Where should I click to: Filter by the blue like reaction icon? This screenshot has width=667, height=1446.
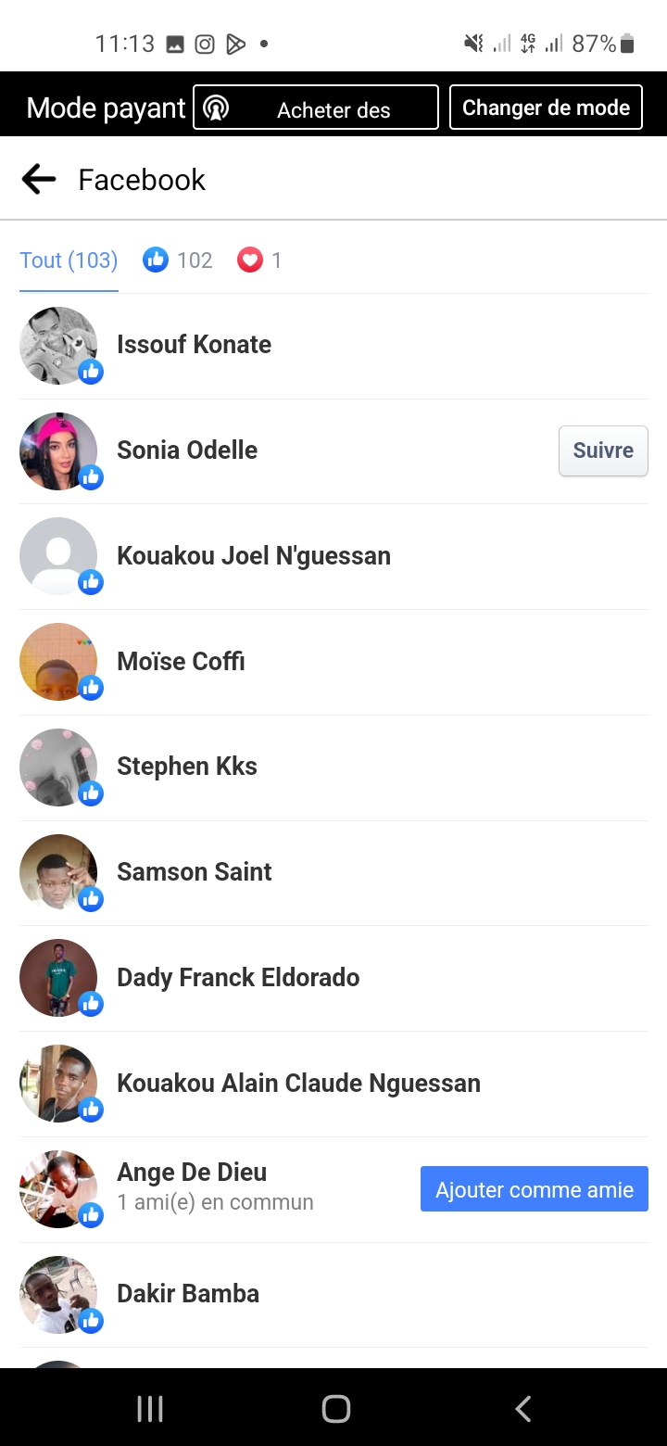click(156, 260)
